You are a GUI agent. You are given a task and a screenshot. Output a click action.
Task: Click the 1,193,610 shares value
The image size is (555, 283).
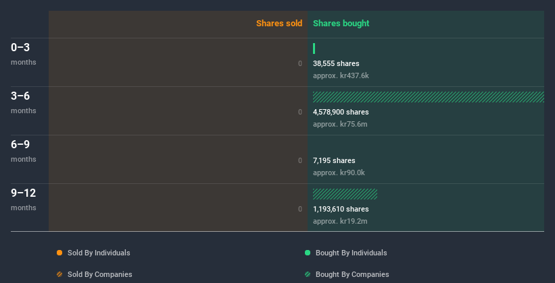click(341, 210)
